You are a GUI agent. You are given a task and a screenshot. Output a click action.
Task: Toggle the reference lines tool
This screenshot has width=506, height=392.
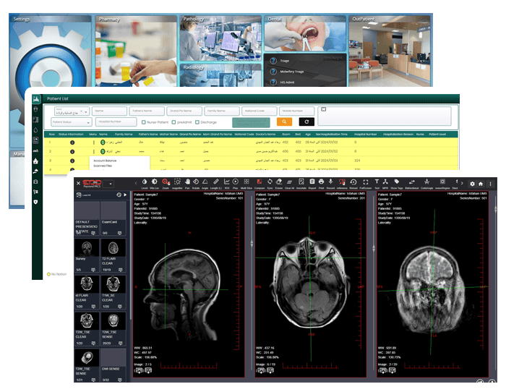click(x=342, y=183)
